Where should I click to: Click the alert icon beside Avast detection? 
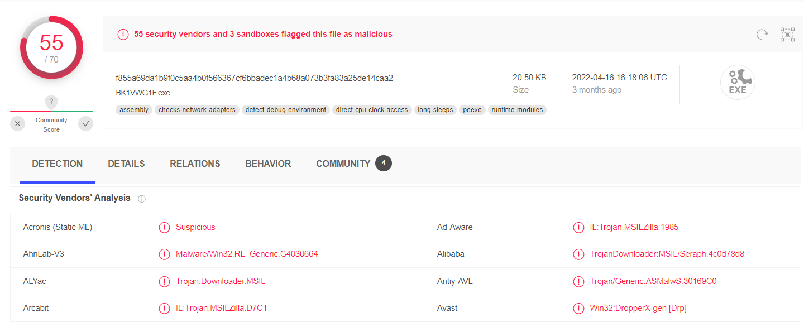click(578, 308)
